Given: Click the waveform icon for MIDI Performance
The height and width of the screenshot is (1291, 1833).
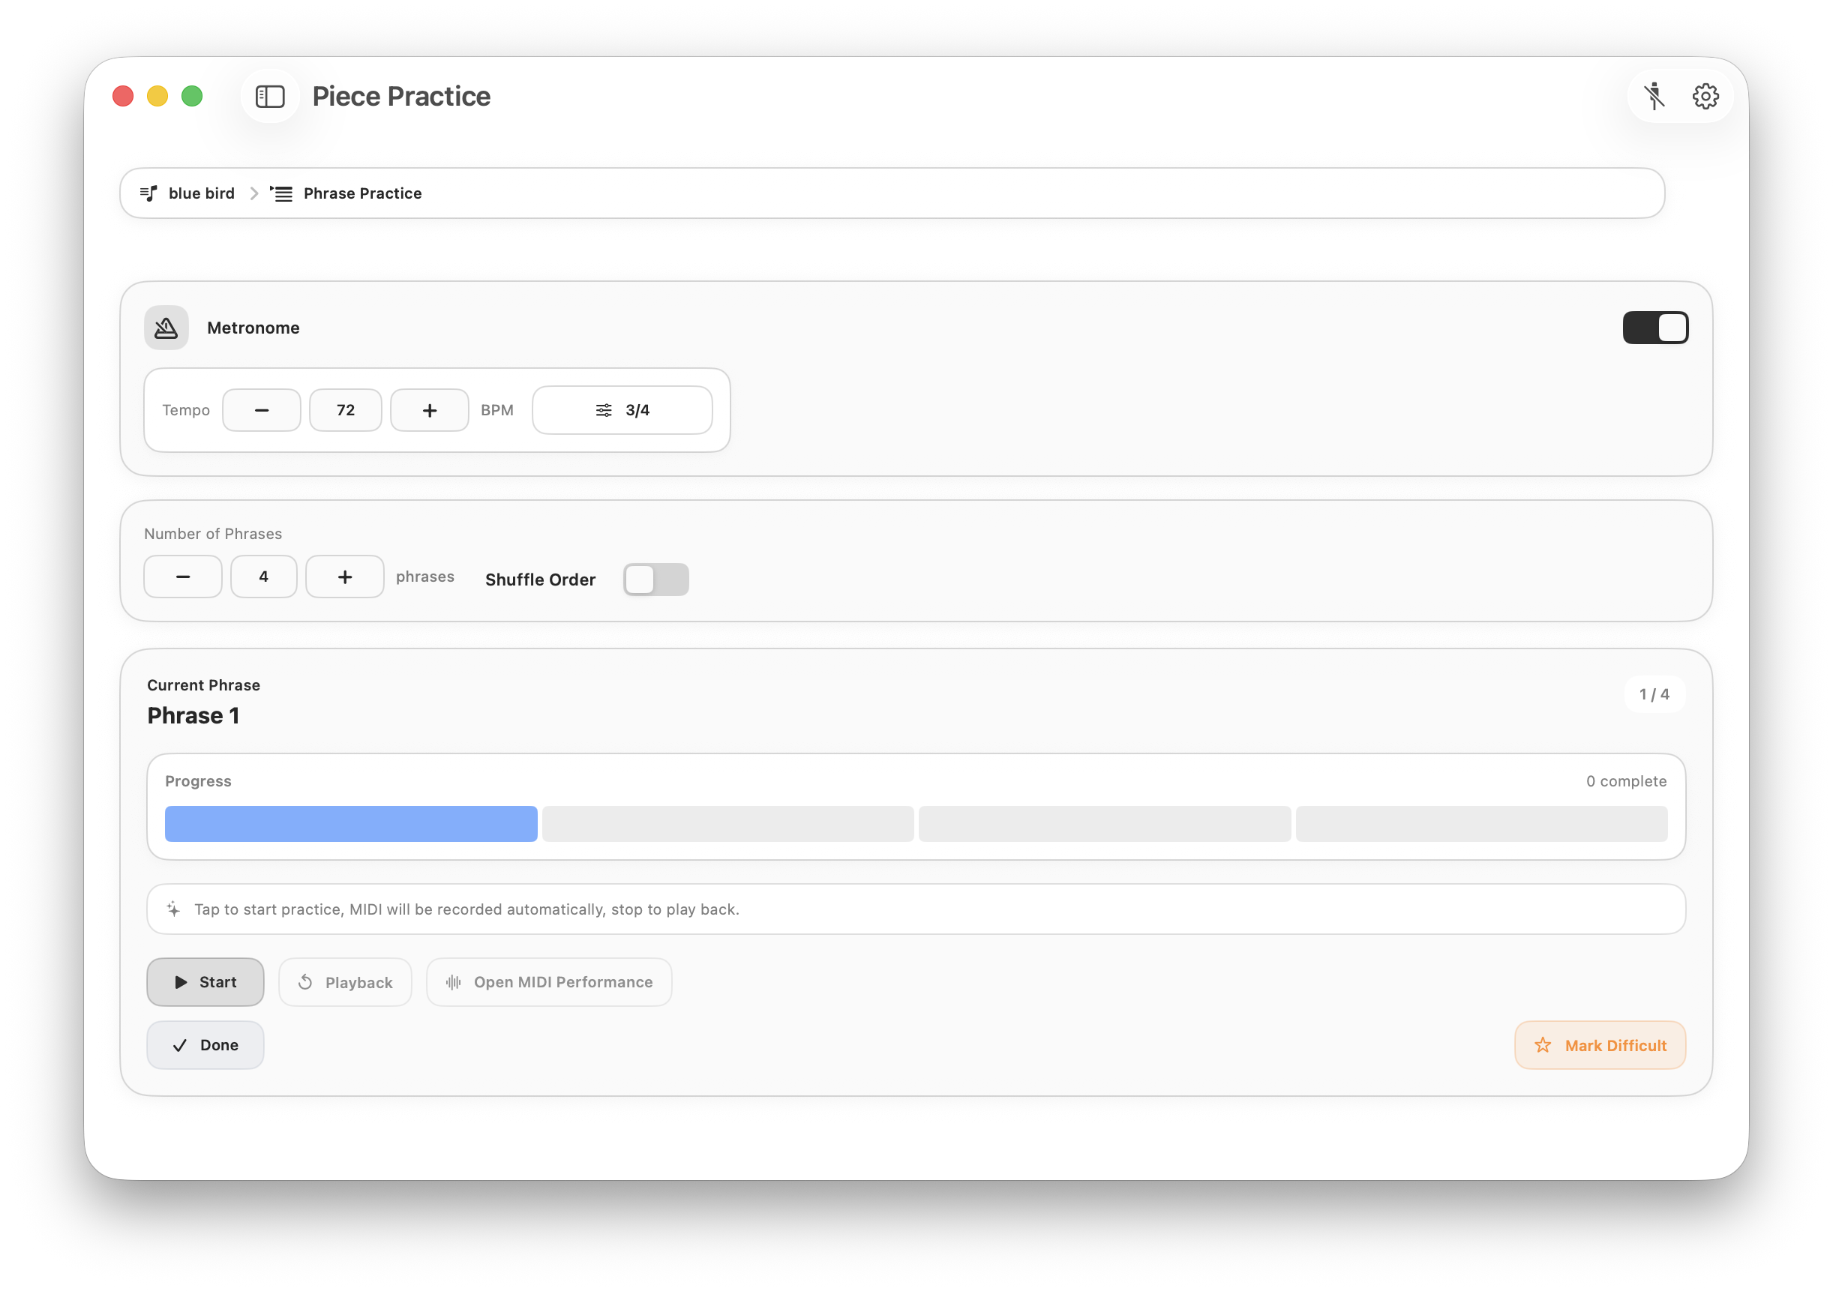Looking at the screenshot, I should click(x=454, y=982).
